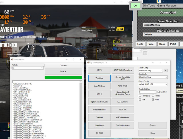Open the Vibe tab in SimTools
The width and height of the screenshot is (183, 139).
click(x=151, y=44)
